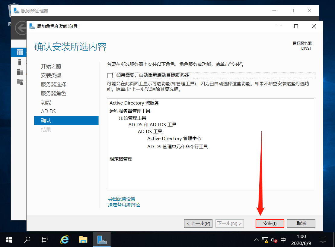Open 指定备用源路径 alternate source path link
The image size is (335, 247).
[x=124, y=205]
